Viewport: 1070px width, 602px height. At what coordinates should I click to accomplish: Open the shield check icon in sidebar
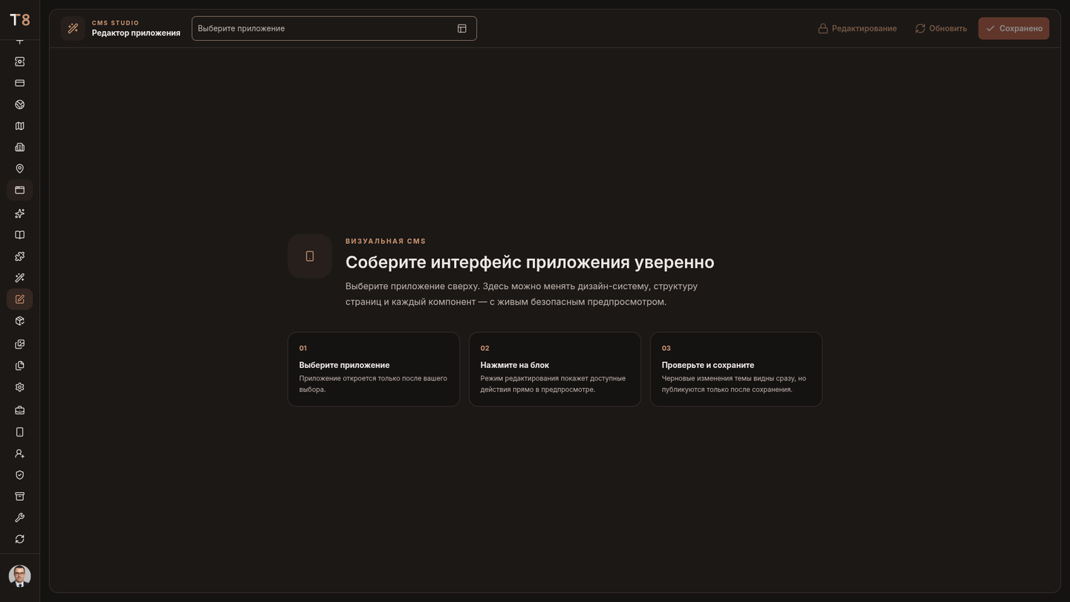(20, 475)
